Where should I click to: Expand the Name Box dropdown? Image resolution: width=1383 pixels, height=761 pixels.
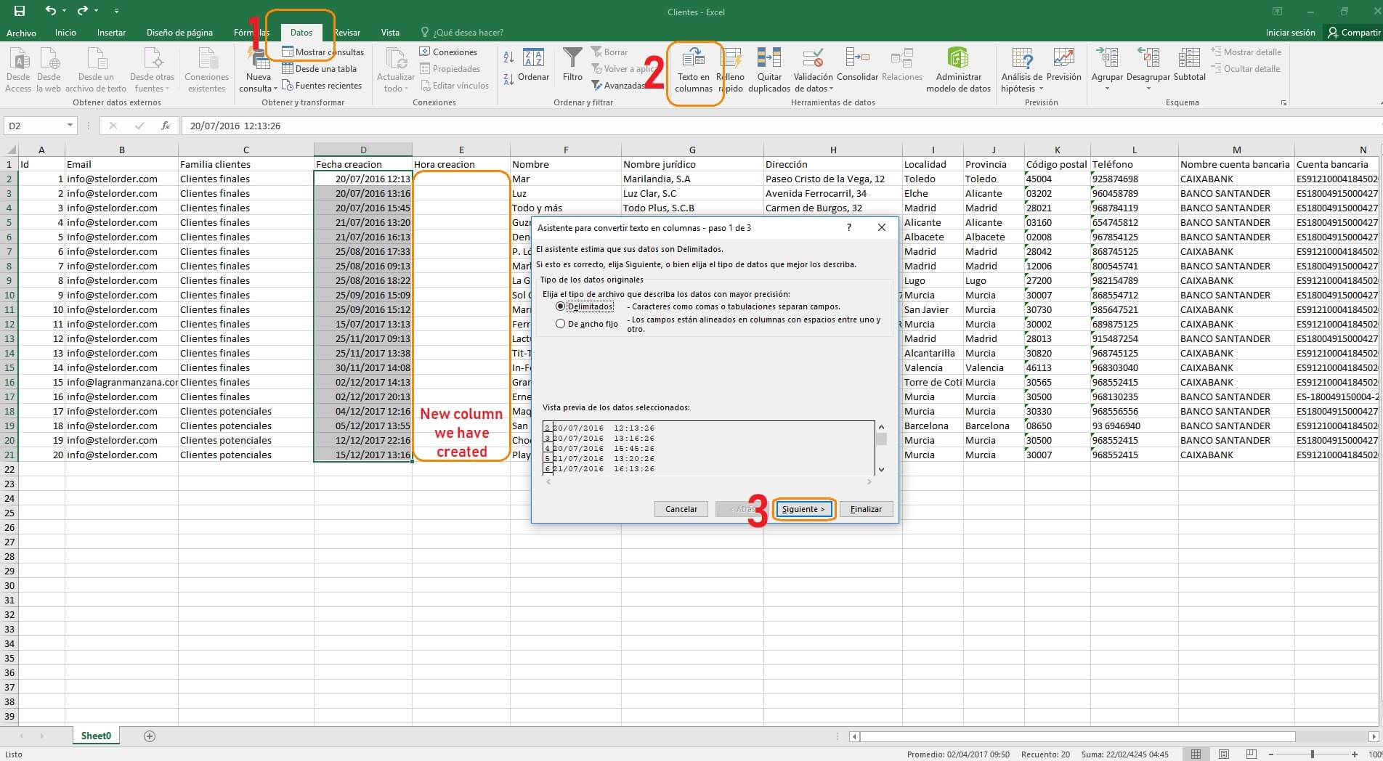pyautogui.click(x=70, y=126)
